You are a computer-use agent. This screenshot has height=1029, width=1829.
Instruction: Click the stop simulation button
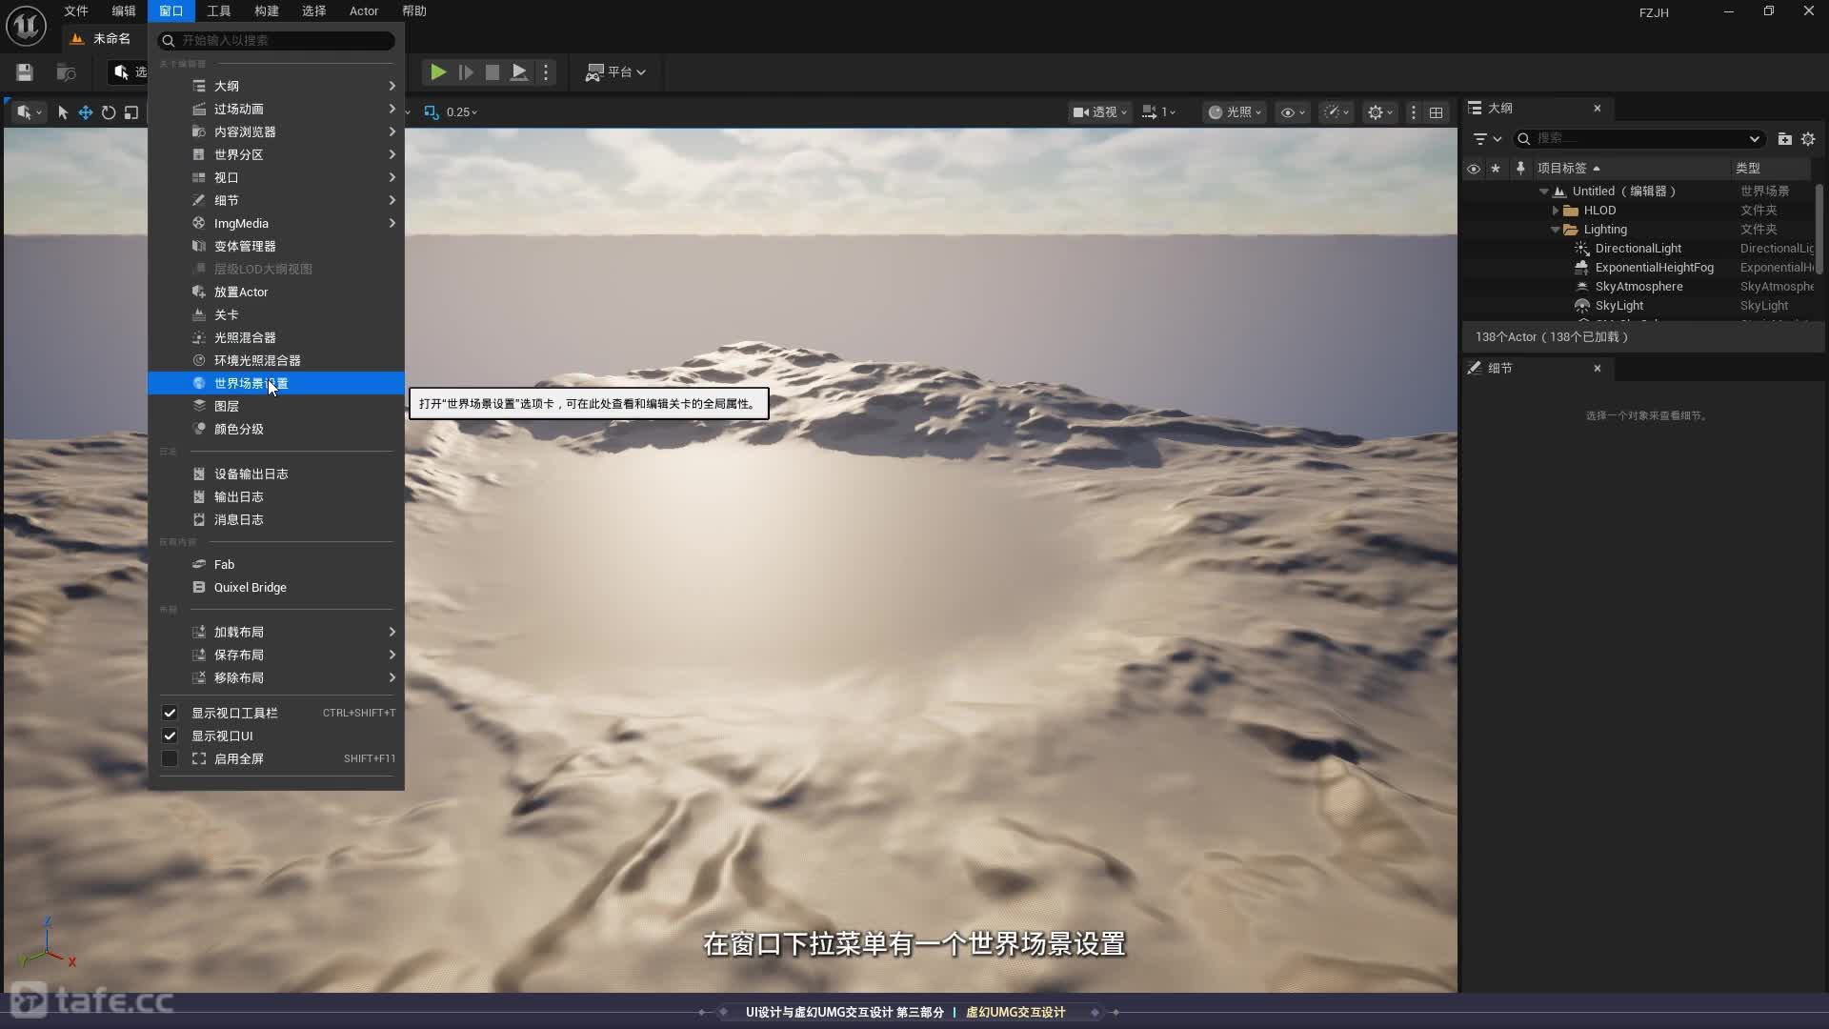click(492, 72)
